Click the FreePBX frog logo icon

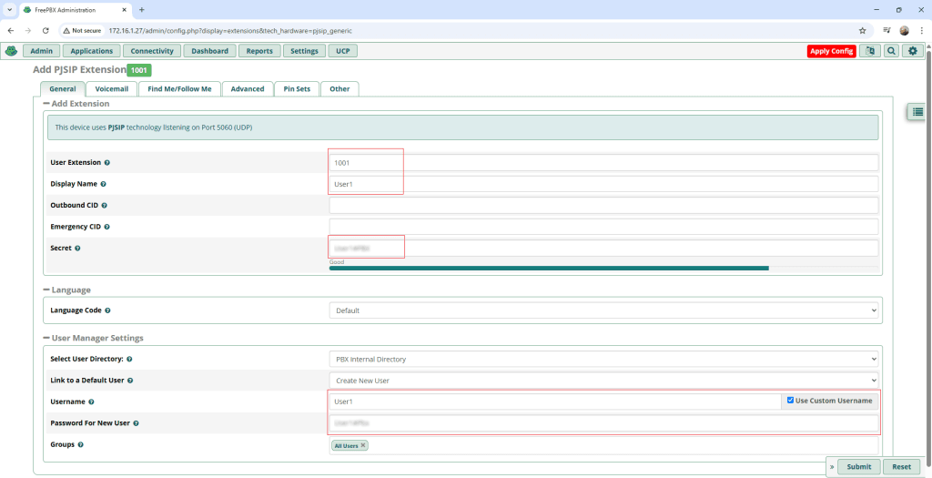click(x=11, y=51)
